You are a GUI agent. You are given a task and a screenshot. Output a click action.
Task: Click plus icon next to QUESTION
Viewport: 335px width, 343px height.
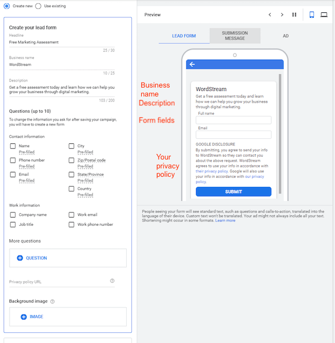click(x=20, y=258)
